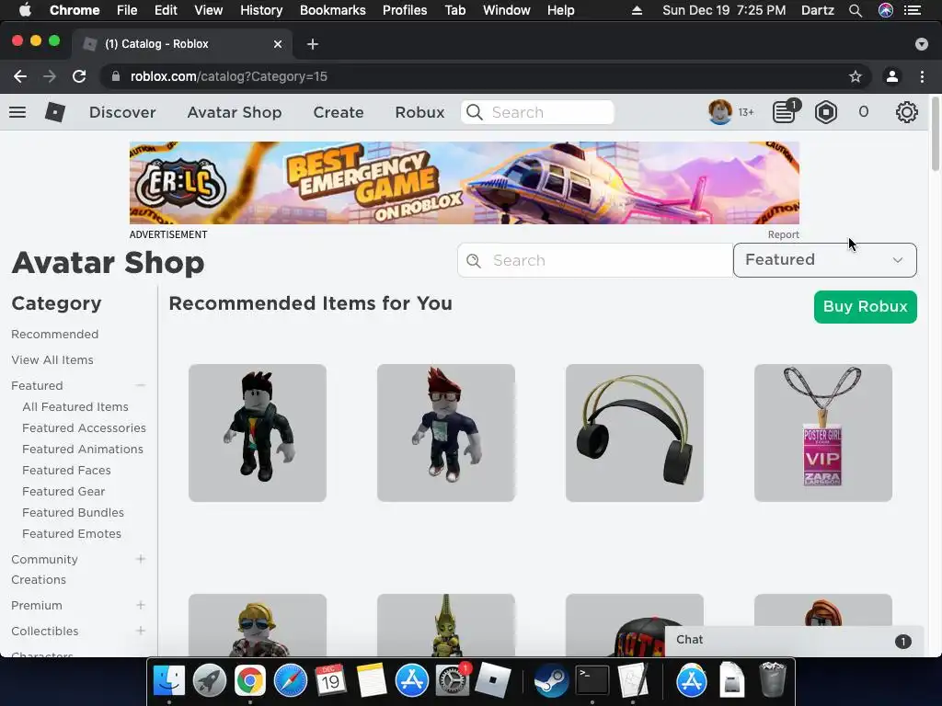Bookmark this page with the star icon
Image resolution: width=942 pixels, height=706 pixels.
(856, 76)
